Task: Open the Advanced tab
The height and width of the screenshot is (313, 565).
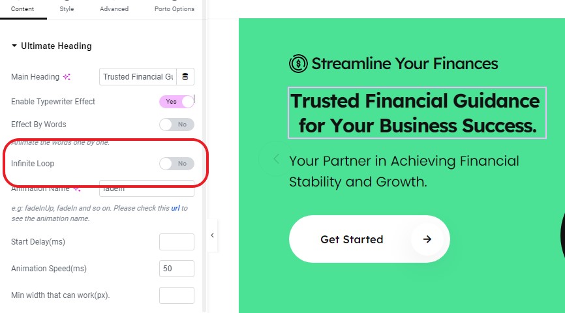Action: point(114,9)
